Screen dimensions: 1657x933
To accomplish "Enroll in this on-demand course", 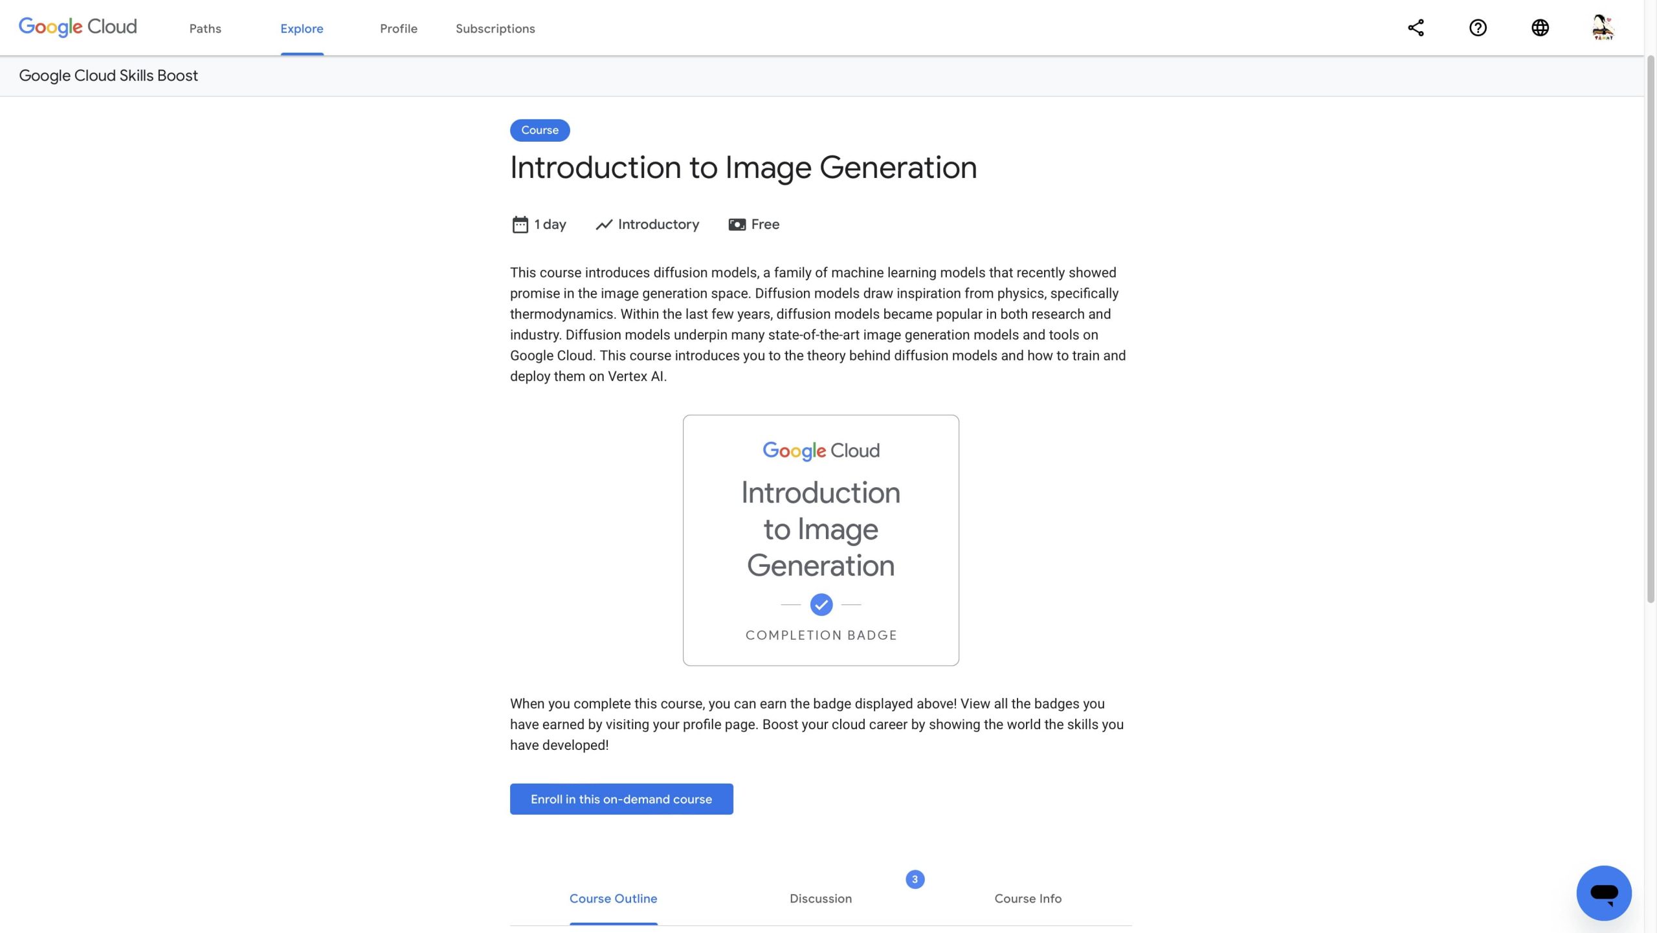I will (x=621, y=799).
